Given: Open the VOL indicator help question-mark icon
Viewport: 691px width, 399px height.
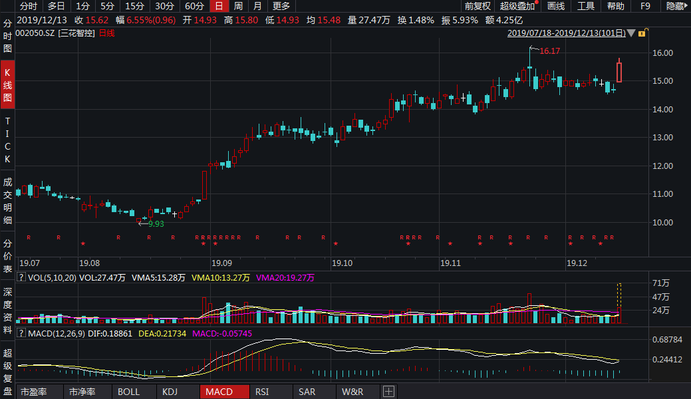Looking at the screenshot, I should pos(21,277).
